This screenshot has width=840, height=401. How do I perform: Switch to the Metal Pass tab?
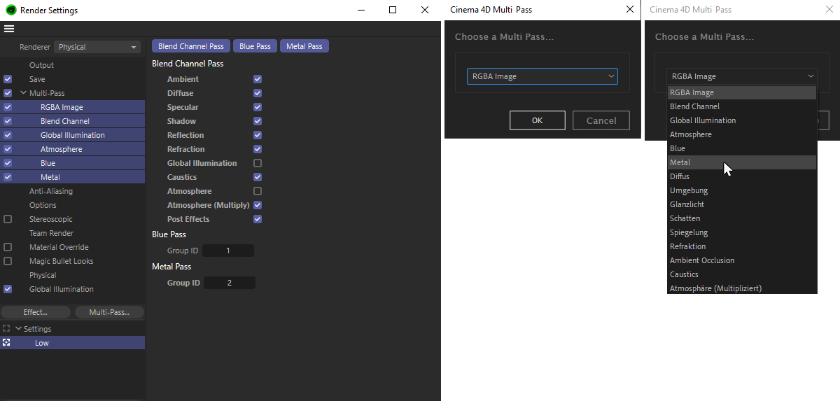tap(304, 46)
